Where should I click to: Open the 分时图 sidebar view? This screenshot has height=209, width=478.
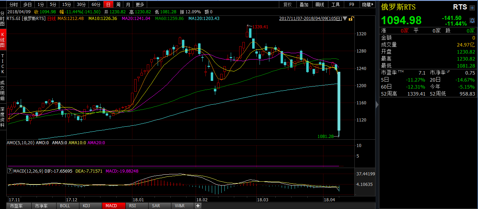[3, 19]
